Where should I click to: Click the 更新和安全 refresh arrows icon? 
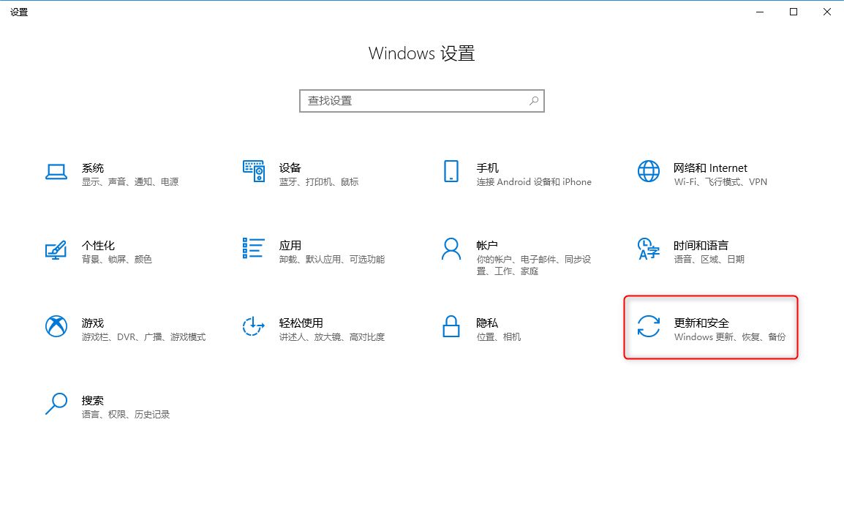649,326
